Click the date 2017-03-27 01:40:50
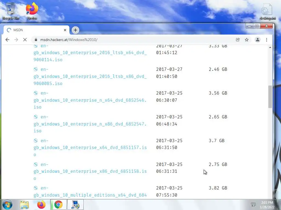This screenshot has width=281, height=210. (x=169, y=73)
